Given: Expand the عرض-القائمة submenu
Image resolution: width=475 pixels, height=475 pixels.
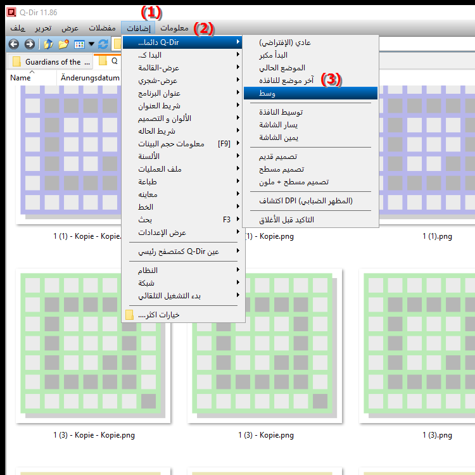Looking at the screenshot, I should point(182,68).
